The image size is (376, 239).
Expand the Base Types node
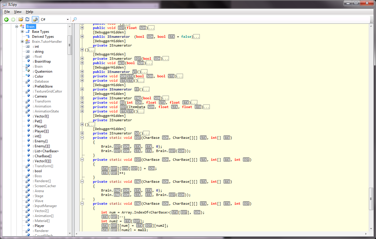click(x=22, y=32)
